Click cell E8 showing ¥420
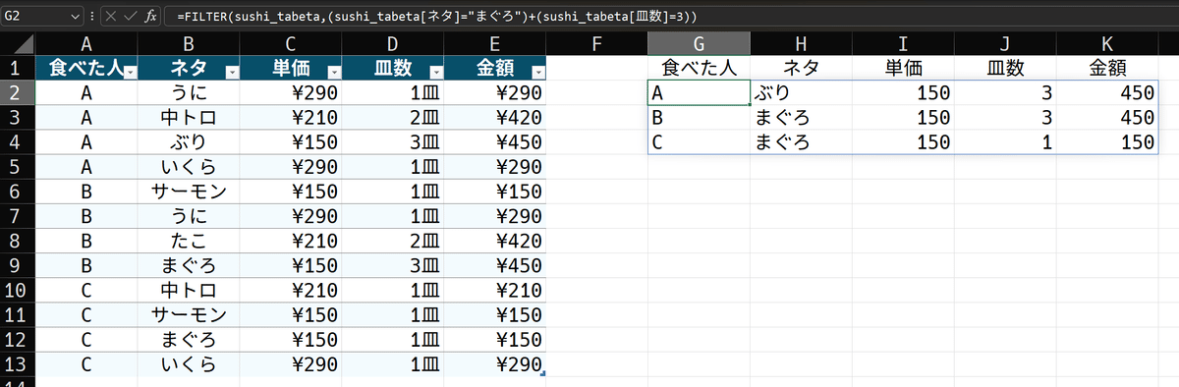Image resolution: width=1179 pixels, height=387 pixels. (495, 242)
